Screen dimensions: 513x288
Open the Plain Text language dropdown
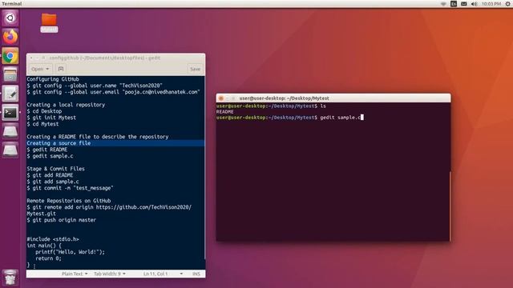click(x=75, y=274)
